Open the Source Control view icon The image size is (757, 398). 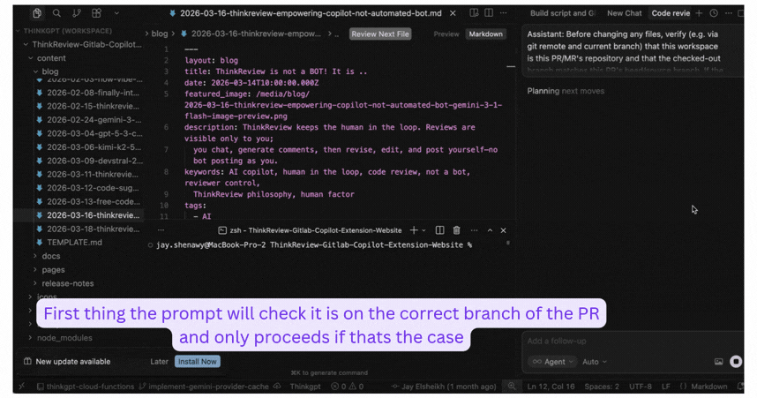[76, 13]
